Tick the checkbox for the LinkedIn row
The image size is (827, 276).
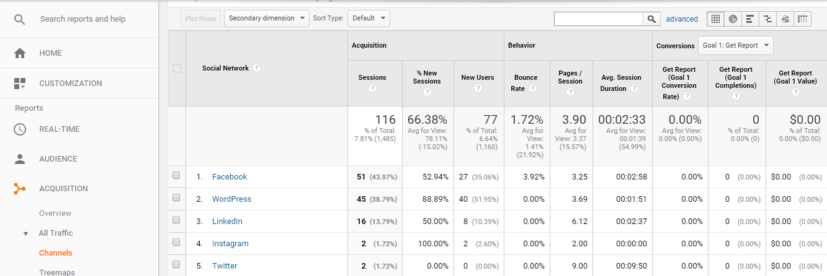click(x=177, y=220)
